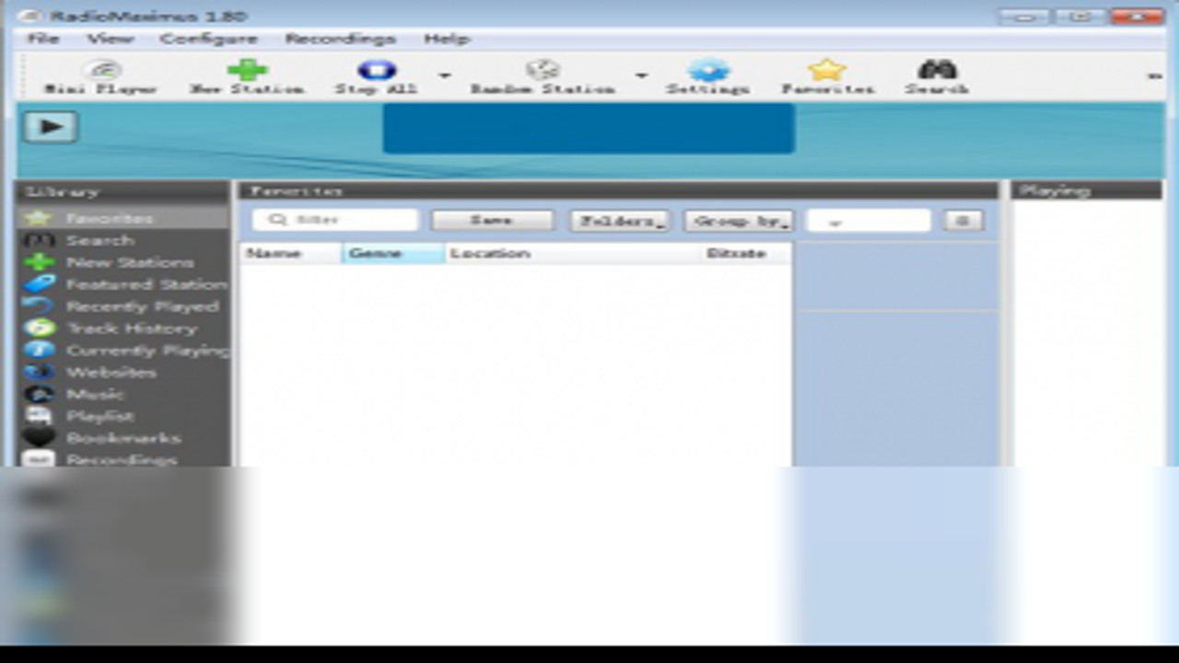Expand the Stop All dropdown arrow

tap(444, 76)
